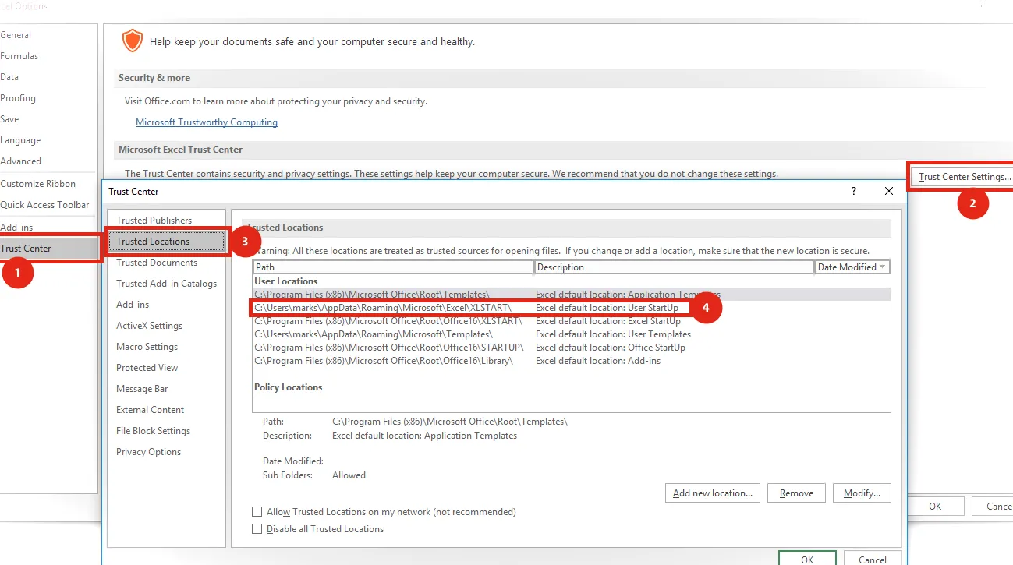Open Message Bar section
This screenshot has width=1013, height=565.
click(x=142, y=389)
